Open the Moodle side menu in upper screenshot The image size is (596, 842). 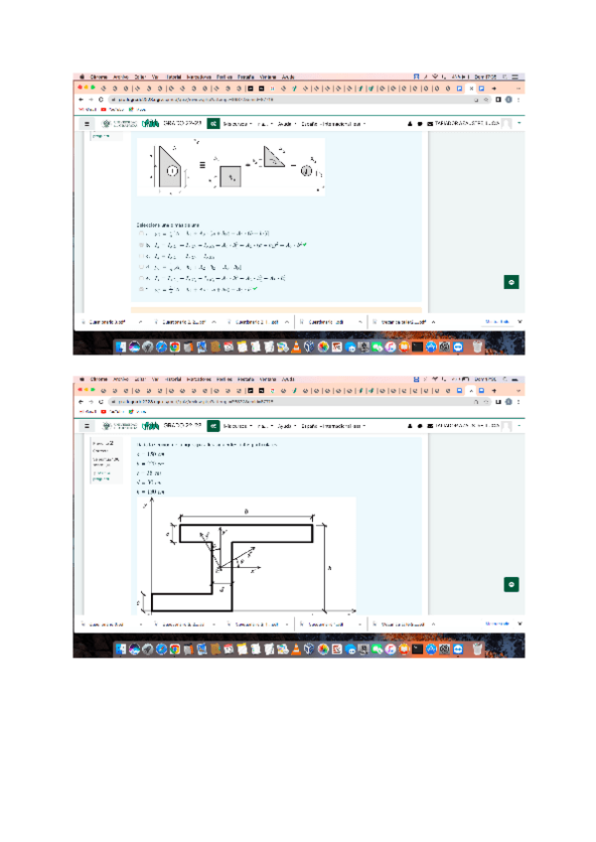pyautogui.click(x=86, y=123)
